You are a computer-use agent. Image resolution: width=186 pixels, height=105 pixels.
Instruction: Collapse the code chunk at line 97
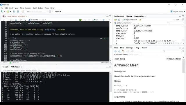[x=8, y=38]
